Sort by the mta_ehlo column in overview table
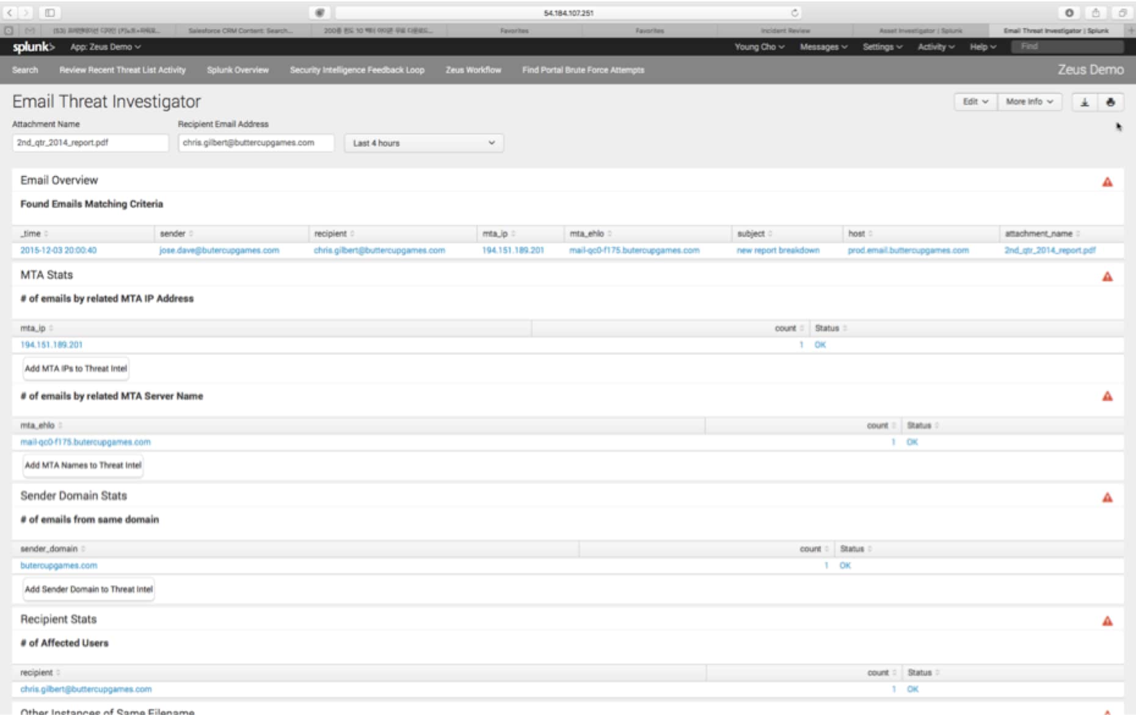This screenshot has height=715, width=1136. coord(591,233)
